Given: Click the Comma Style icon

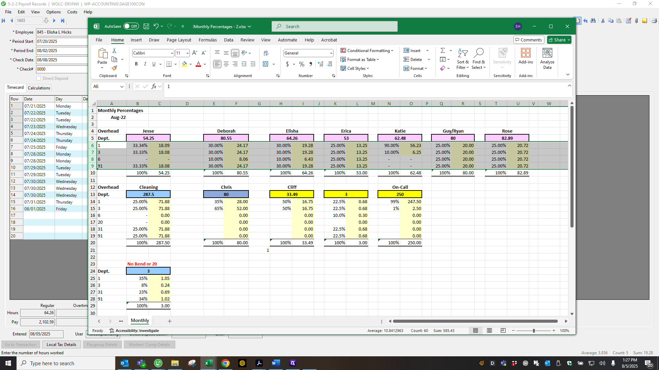Looking at the screenshot, I should pos(311,64).
